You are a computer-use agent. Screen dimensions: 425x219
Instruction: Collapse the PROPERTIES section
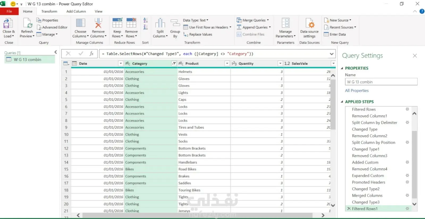[x=342, y=68]
